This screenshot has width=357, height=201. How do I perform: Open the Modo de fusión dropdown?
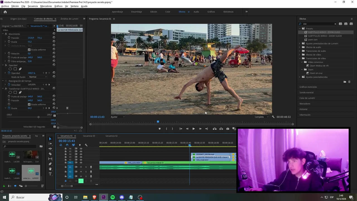tap(38, 77)
